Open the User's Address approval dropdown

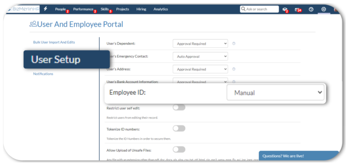(x=200, y=69)
